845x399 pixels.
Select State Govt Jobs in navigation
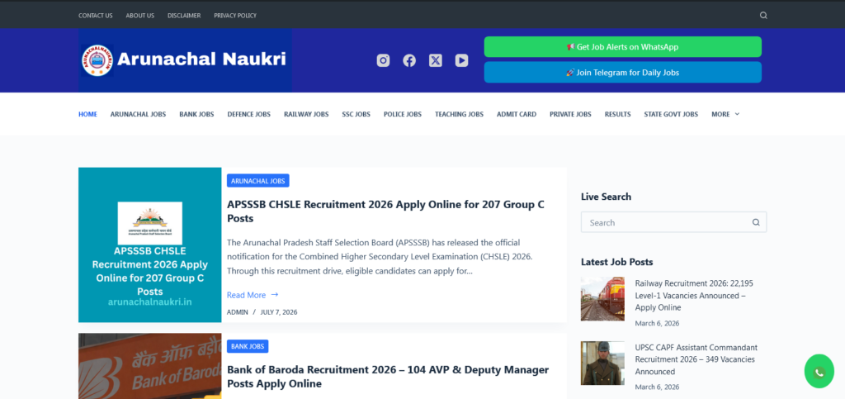(671, 114)
